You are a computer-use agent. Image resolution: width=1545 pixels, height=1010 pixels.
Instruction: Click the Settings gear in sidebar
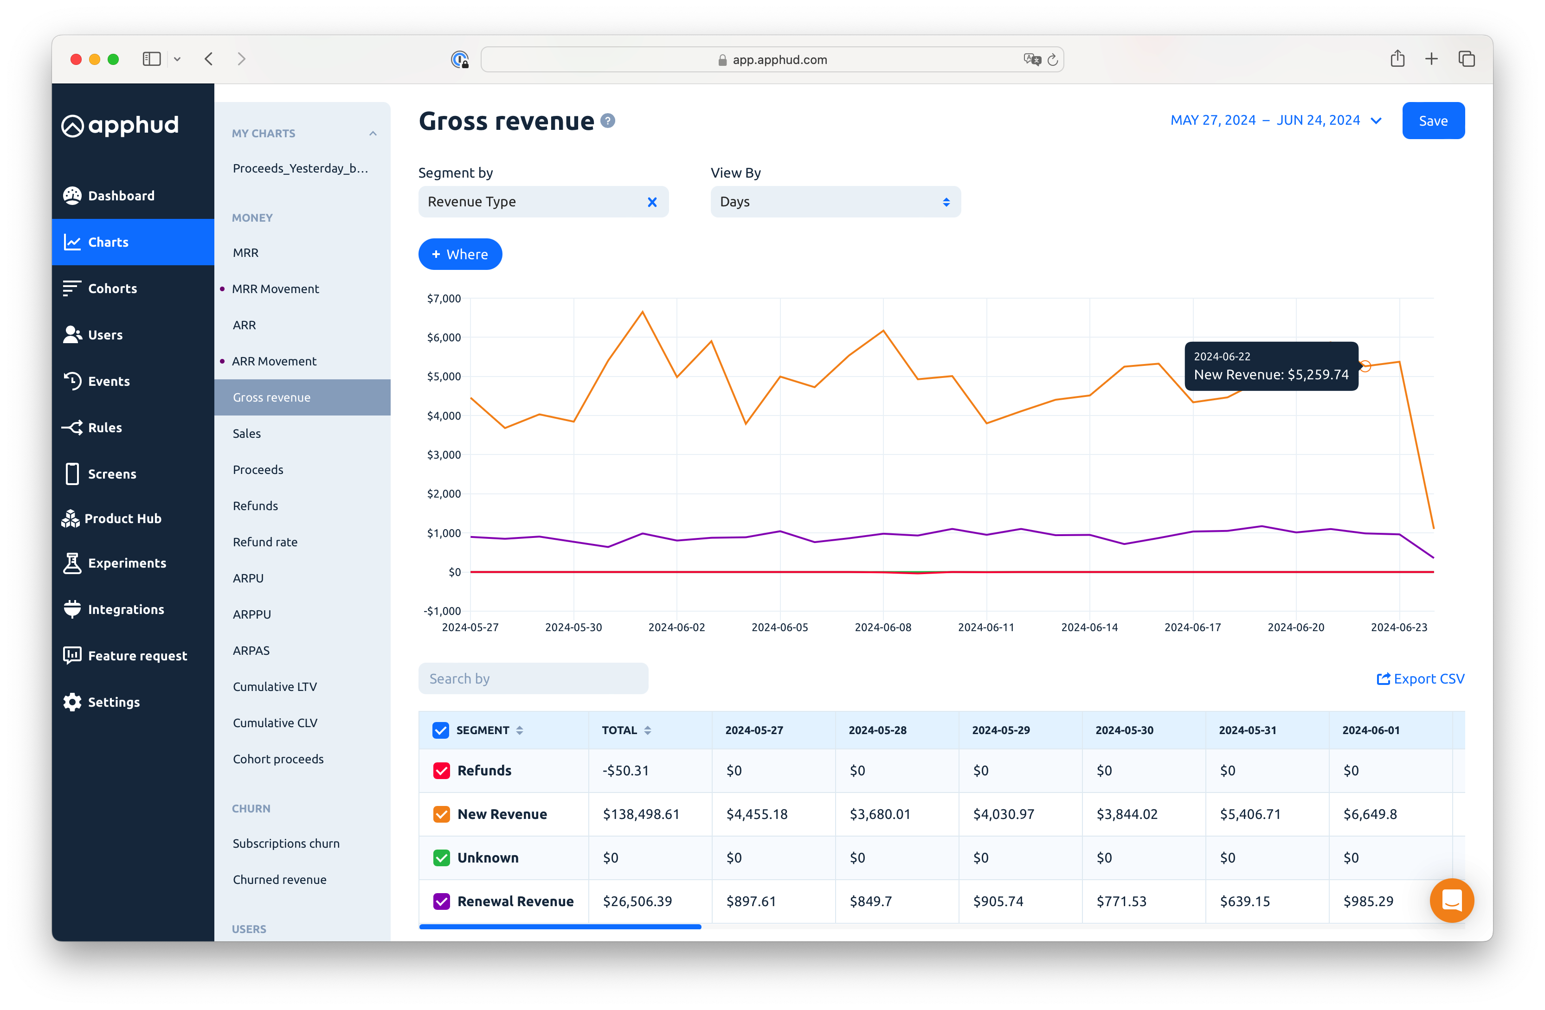pos(73,702)
